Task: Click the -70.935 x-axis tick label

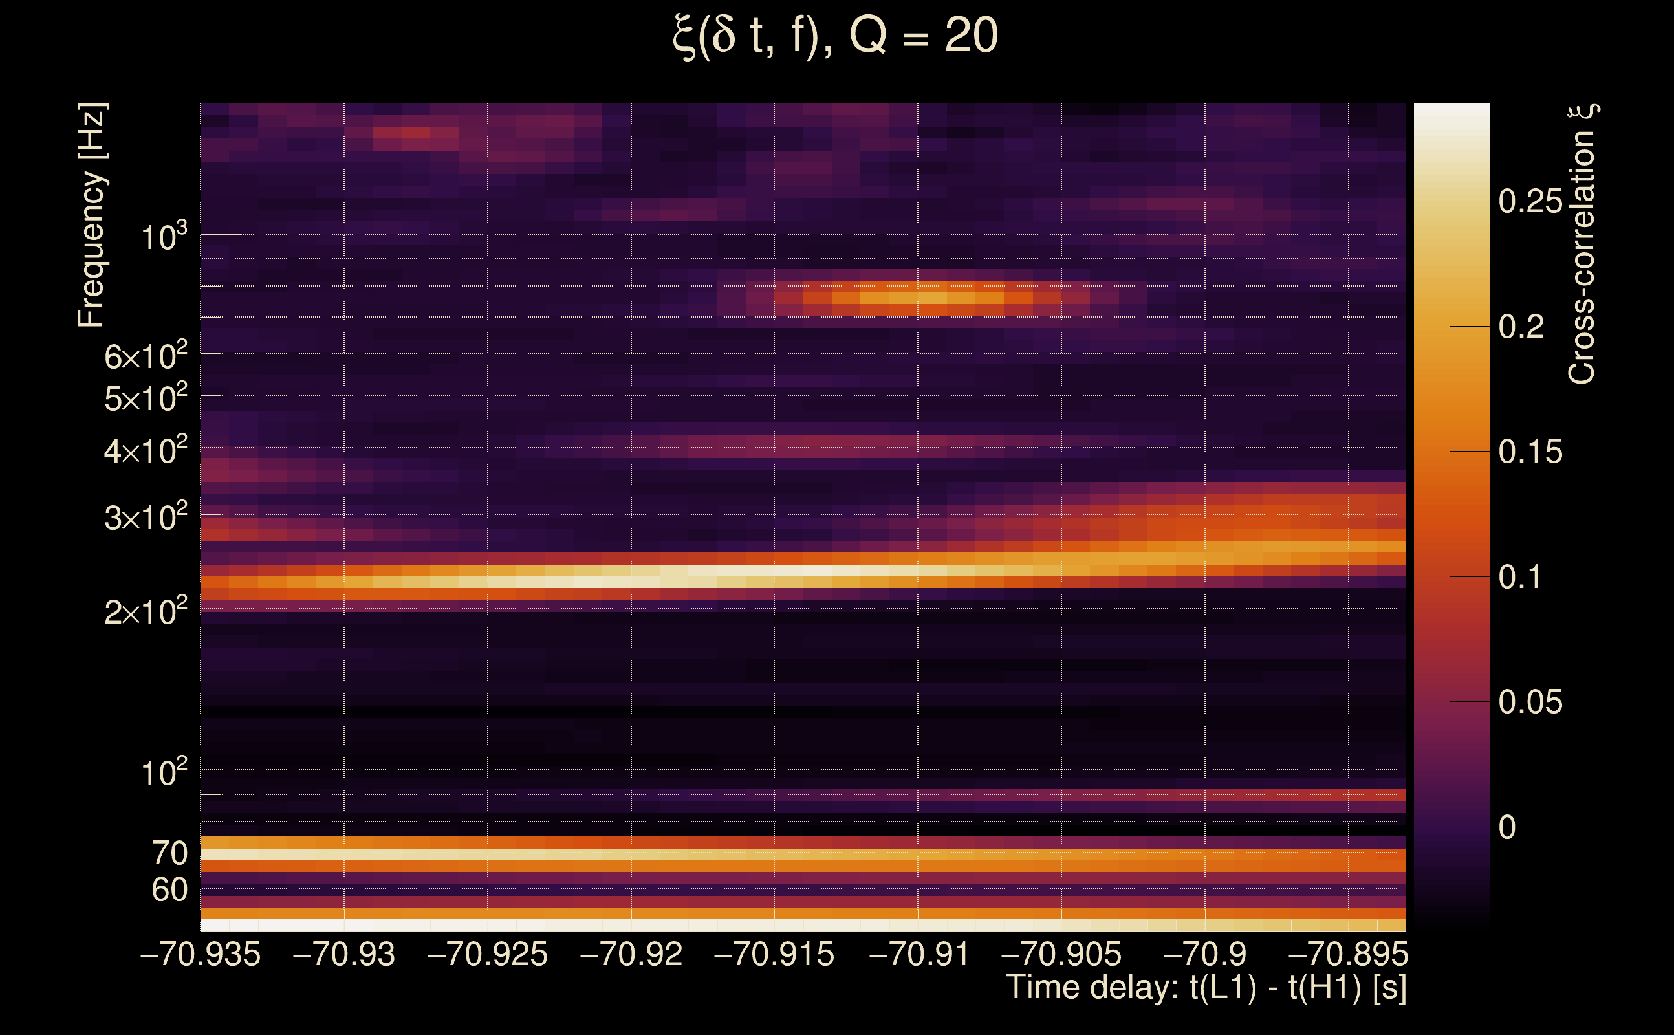Action: point(201,954)
